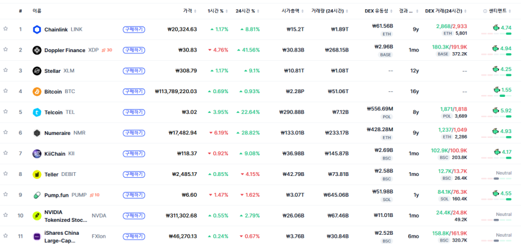Open Telcoin sentiment icon 5.92
Screen dimensions: 527x244
(496, 110)
